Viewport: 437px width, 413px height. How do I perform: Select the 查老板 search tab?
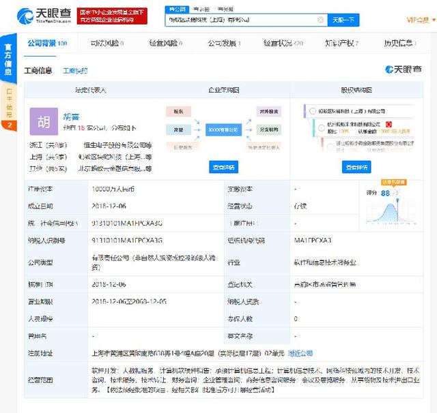tap(201, 9)
